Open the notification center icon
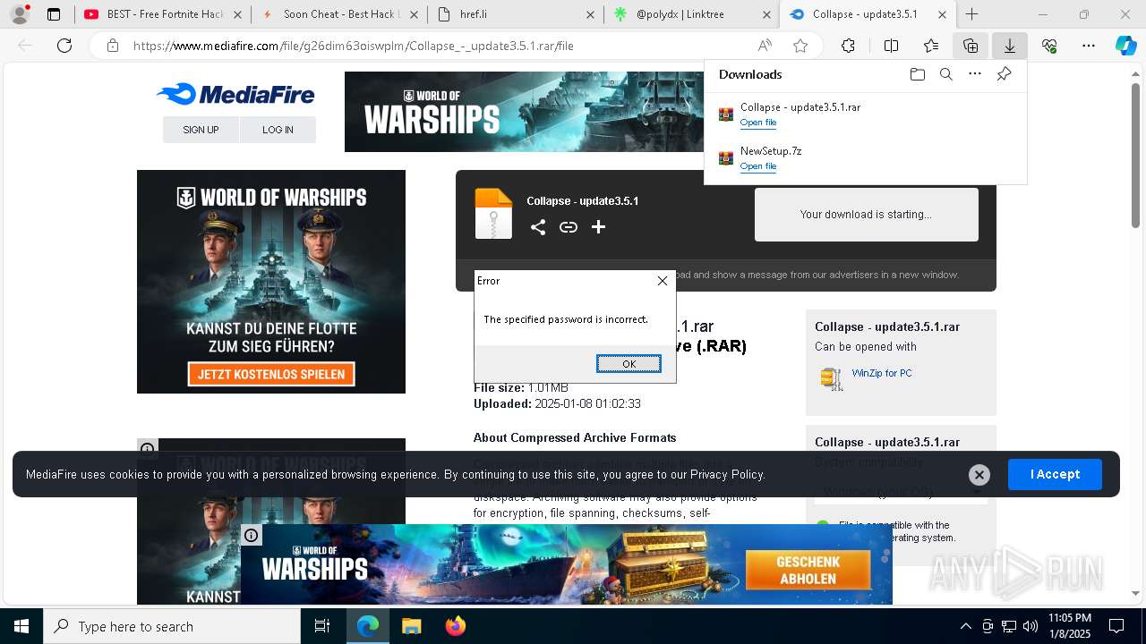This screenshot has height=644, width=1146. [1116, 626]
